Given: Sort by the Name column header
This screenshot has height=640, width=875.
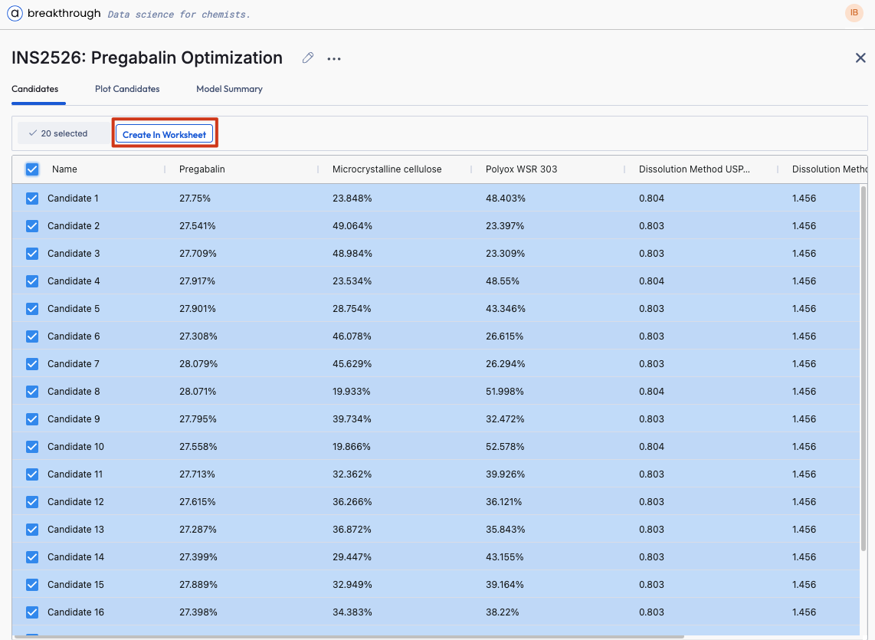Looking at the screenshot, I should point(64,169).
